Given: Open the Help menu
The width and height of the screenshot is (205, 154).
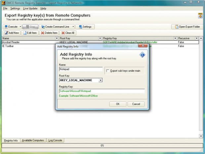Looking at the screenshot, I should click(x=43, y=9).
